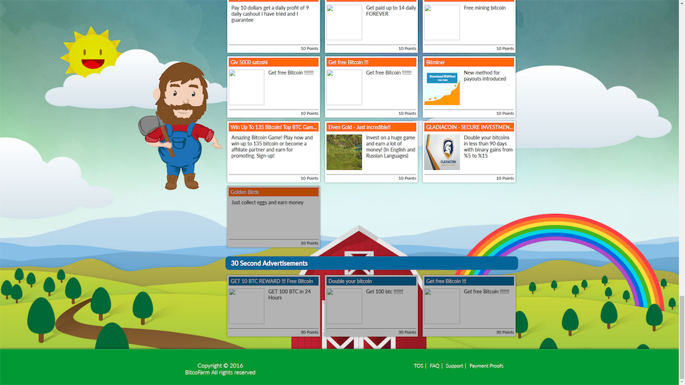Click 'BitcoFarm All rights reserved' footer text

[220, 372]
